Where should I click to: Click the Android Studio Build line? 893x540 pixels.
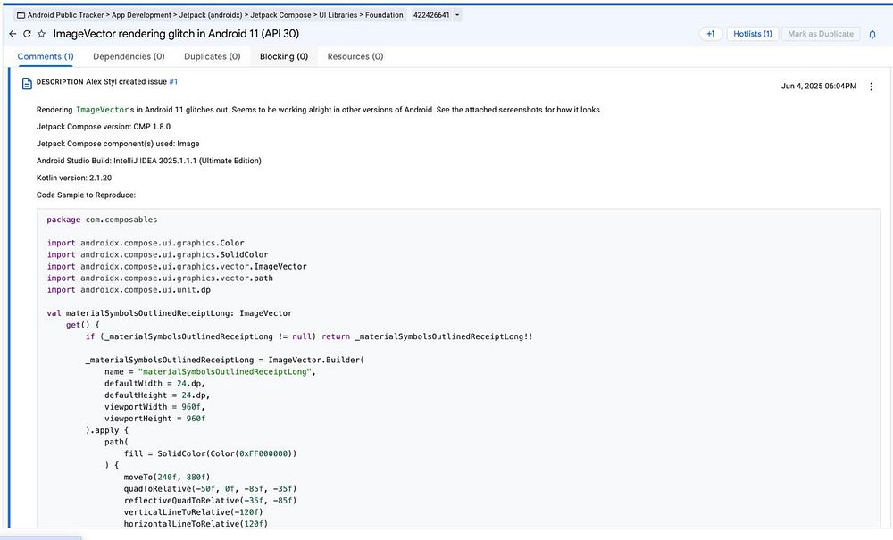point(148,161)
